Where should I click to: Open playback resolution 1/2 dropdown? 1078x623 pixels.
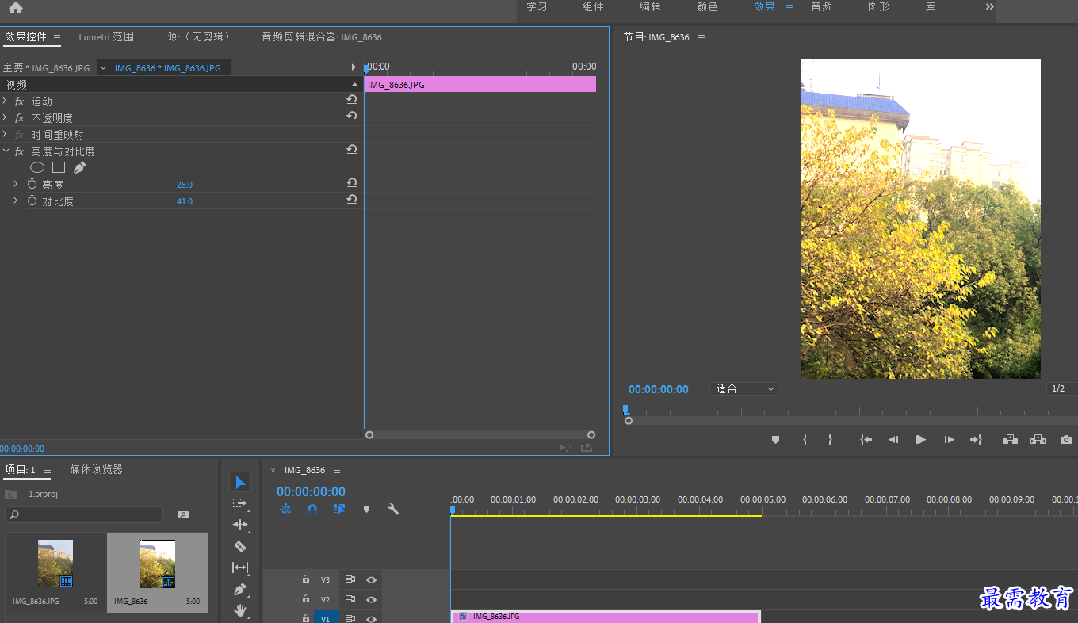click(x=1062, y=388)
